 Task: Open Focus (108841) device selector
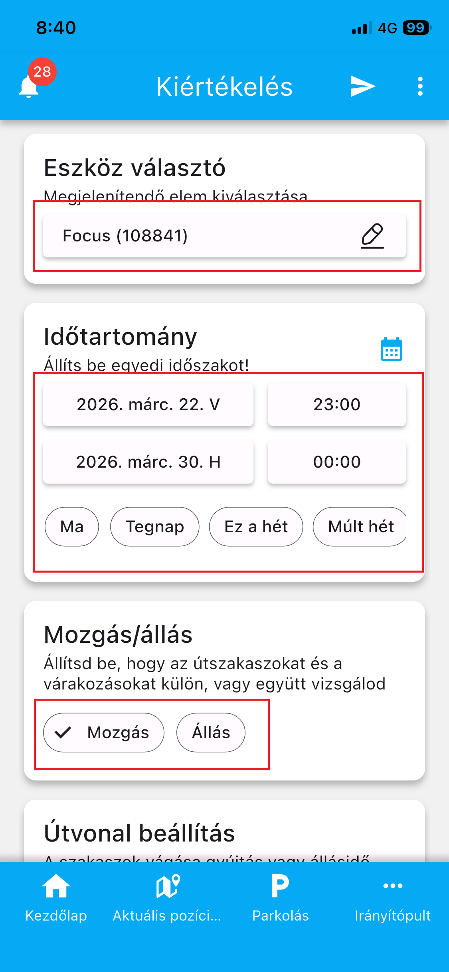pyautogui.click(x=200, y=236)
